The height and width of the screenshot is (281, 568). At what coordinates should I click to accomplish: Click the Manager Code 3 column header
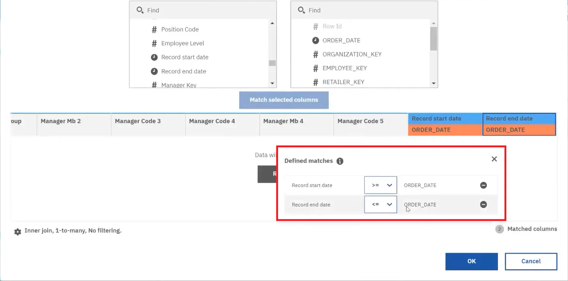click(x=148, y=125)
